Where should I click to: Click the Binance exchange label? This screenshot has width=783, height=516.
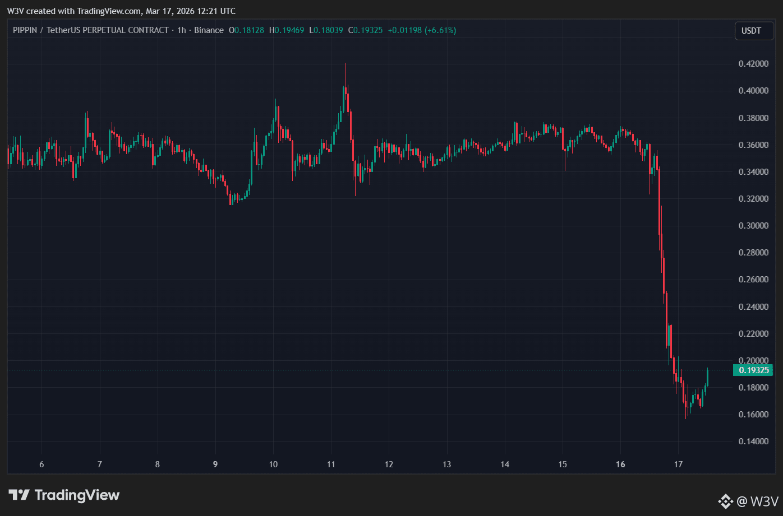click(209, 30)
